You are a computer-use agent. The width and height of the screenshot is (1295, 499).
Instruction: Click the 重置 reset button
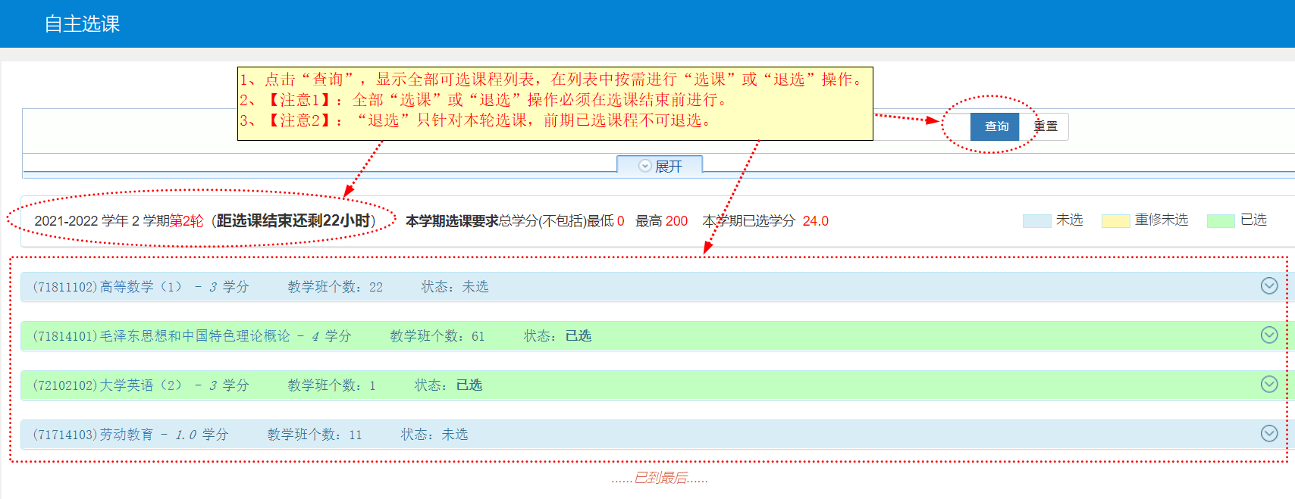pyautogui.click(x=1046, y=126)
